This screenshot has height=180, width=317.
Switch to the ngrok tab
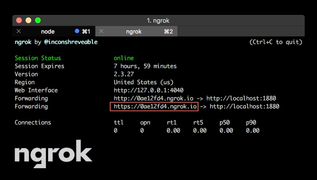[134, 31]
